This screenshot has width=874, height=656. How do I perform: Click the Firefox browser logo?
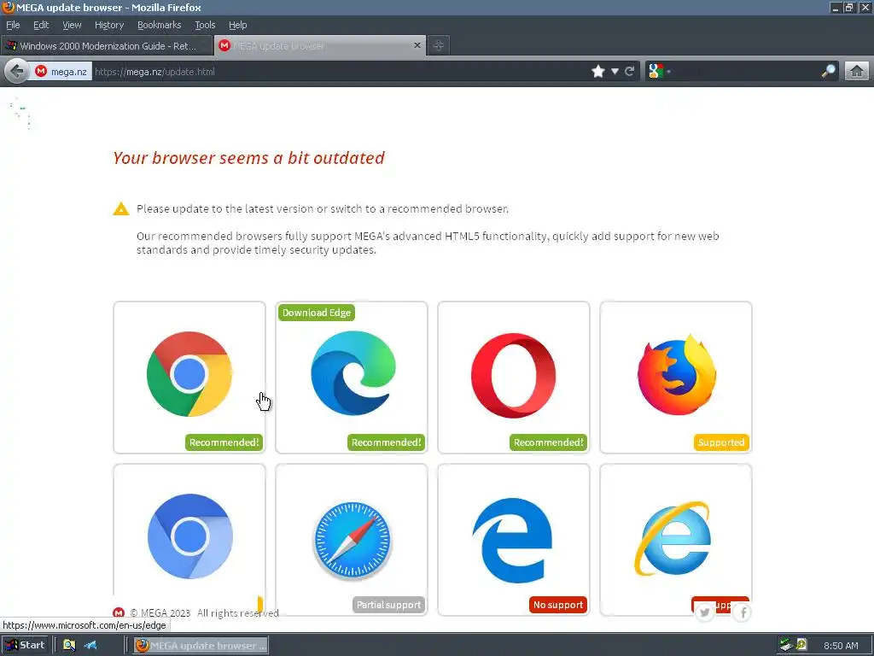[677, 374]
